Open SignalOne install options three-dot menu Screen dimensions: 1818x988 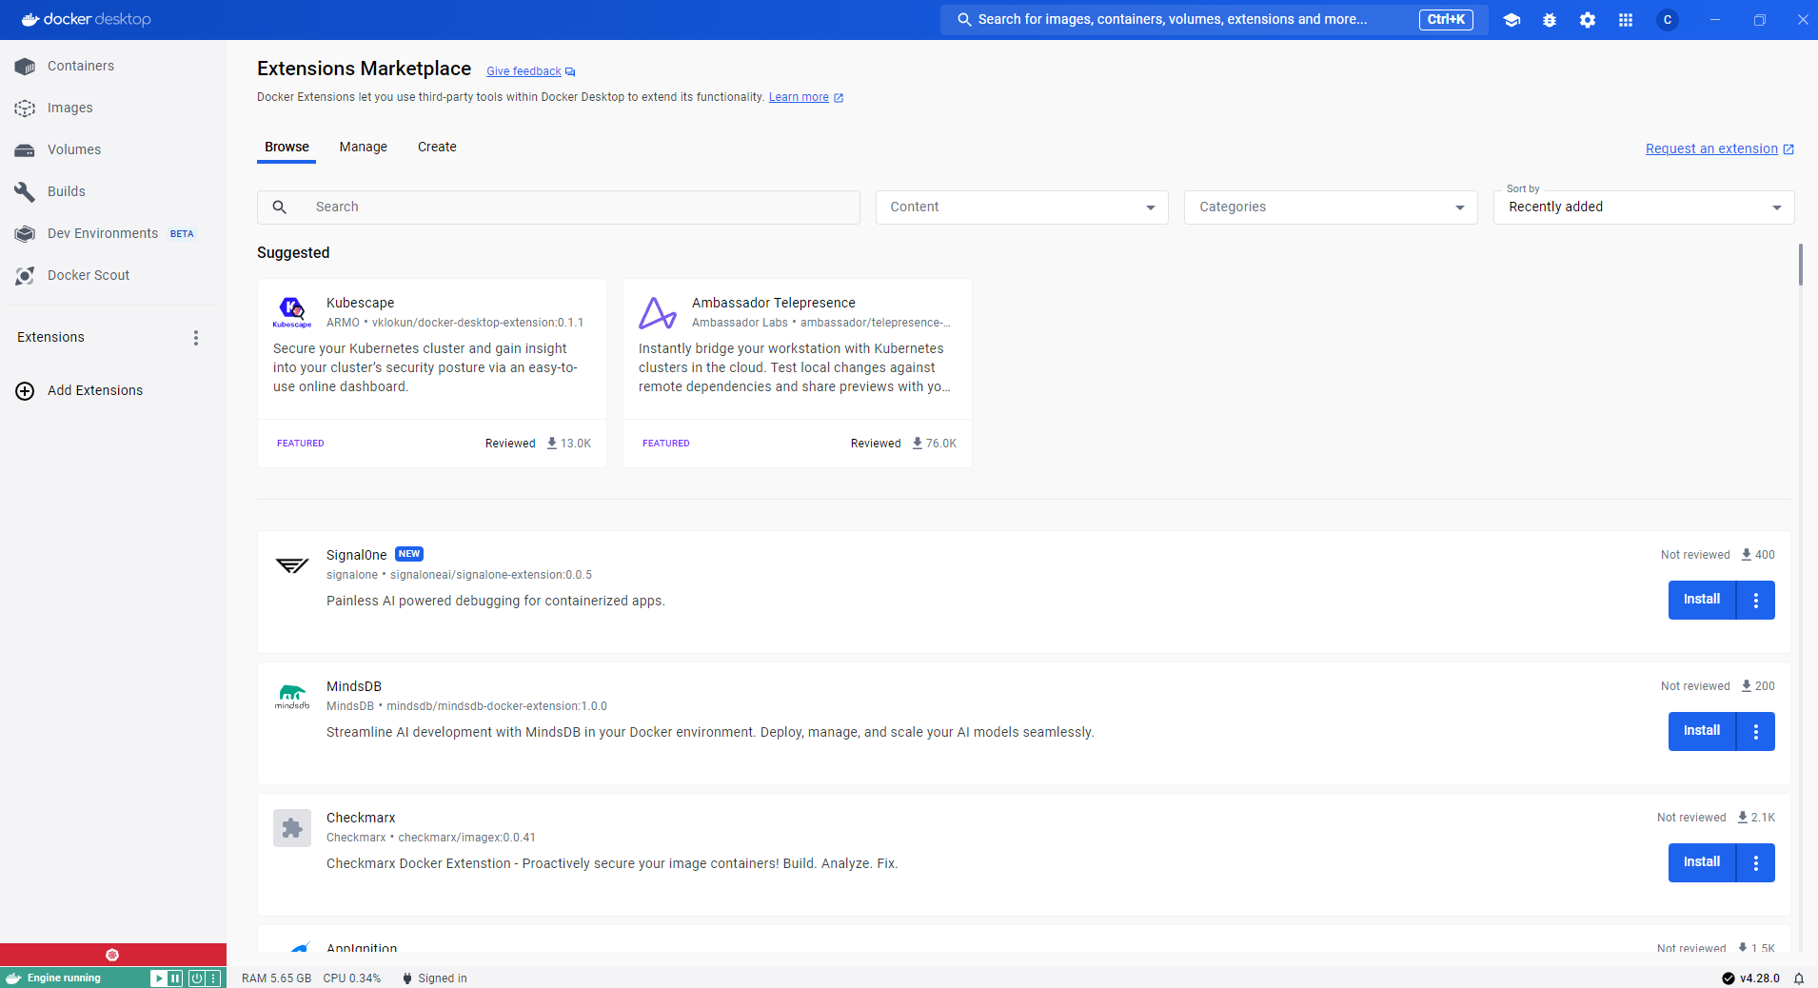1756,601
